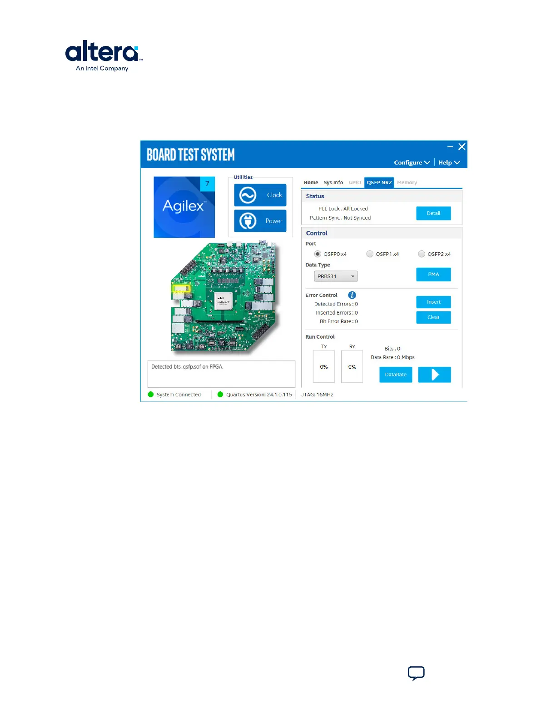Open the PRBS31 data type dropdown
Screen dimensions: 556x720
pyautogui.click(x=336, y=276)
